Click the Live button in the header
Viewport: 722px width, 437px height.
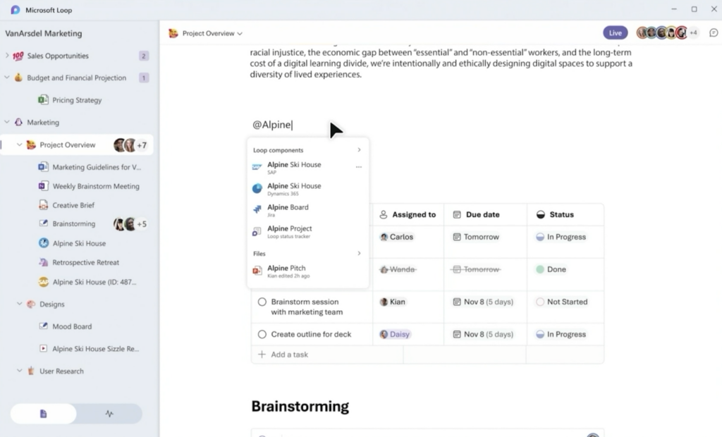(615, 32)
